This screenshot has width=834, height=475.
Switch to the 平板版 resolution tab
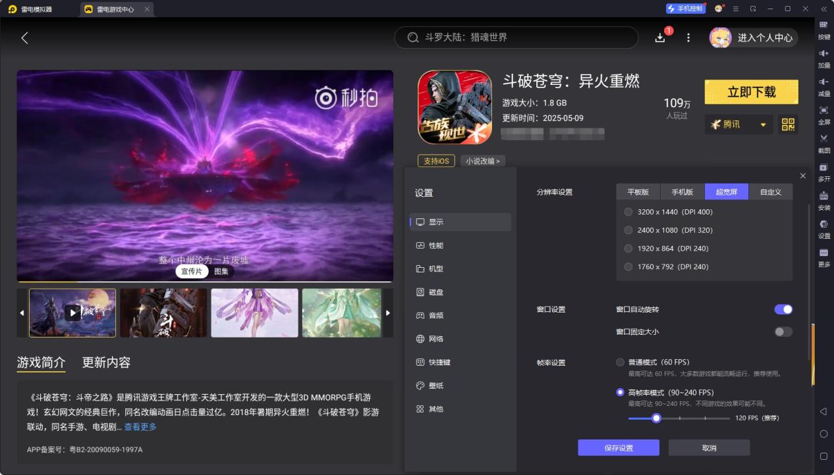point(638,192)
